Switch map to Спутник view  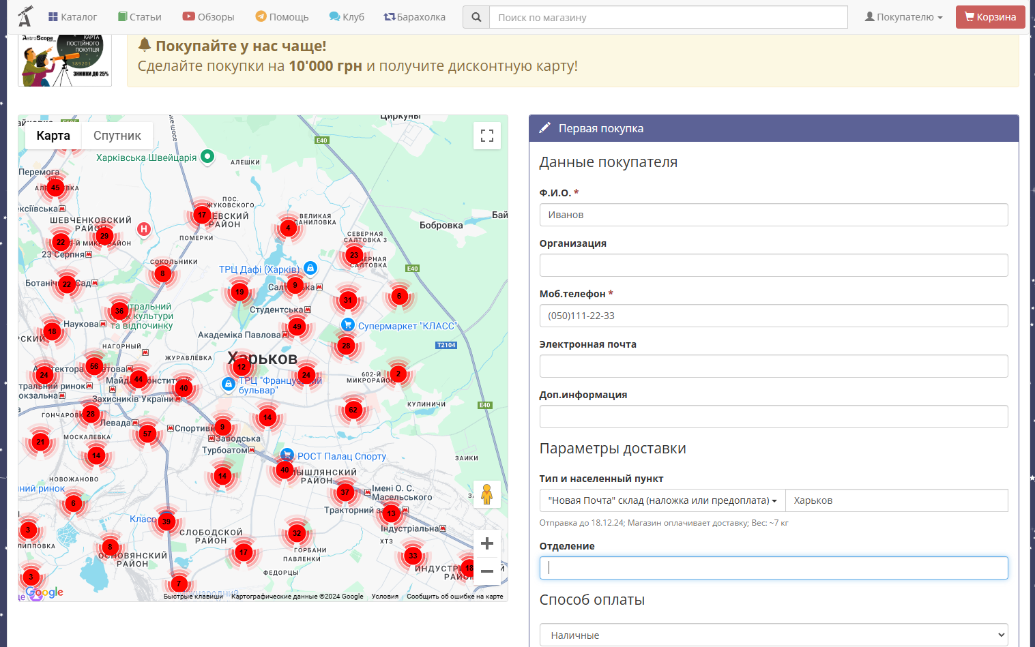coord(117,136)
